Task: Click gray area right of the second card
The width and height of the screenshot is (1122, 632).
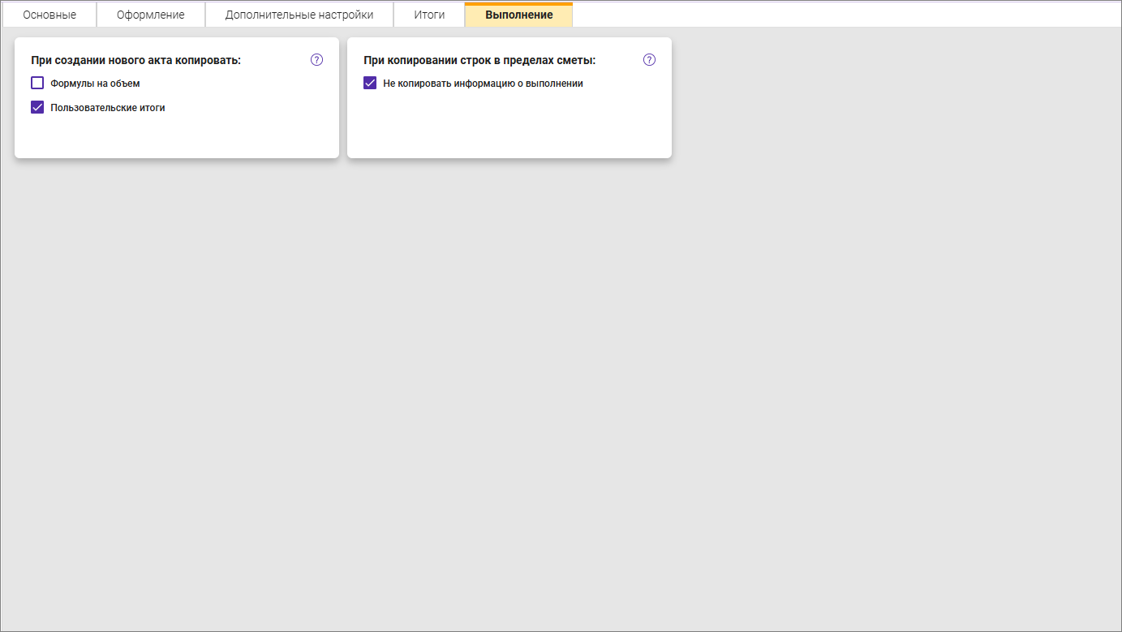Action: click(892, 97)
